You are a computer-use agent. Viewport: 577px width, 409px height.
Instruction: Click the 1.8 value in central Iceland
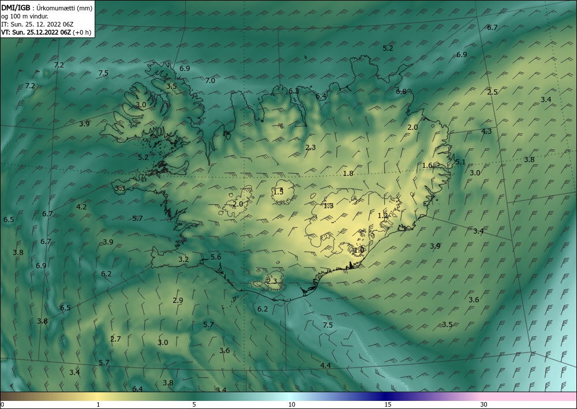click(348, 174)
